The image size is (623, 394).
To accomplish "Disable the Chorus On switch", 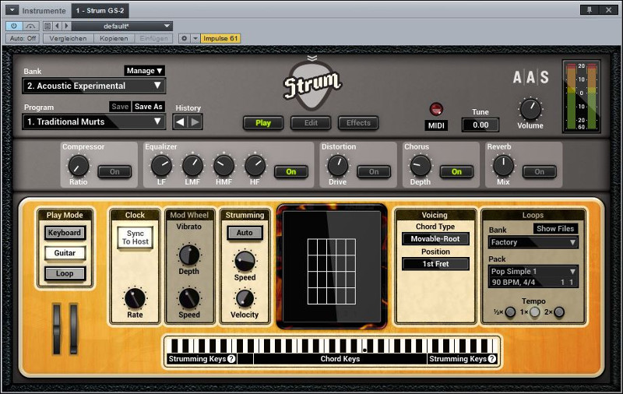I will [456, 171].
